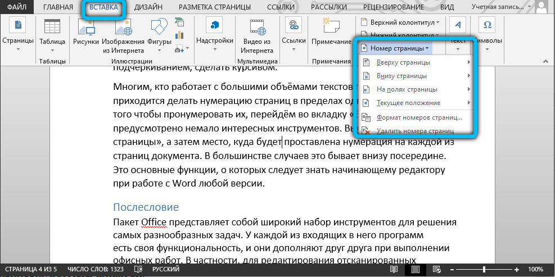Open the ФАЙЛ menu
The width and height of the screenshot is (555, 277).
(17, 7)
